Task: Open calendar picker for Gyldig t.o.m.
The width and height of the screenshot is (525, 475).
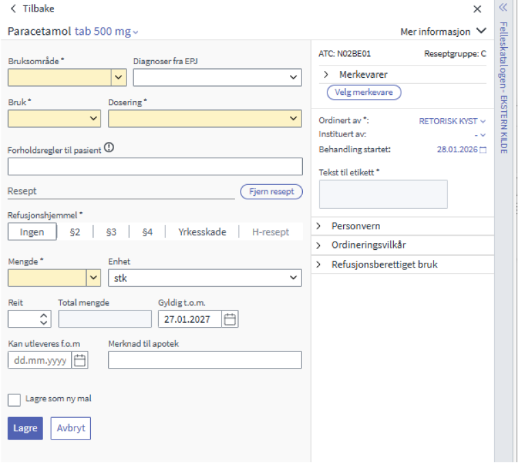Action: click(x=230, y=319)
